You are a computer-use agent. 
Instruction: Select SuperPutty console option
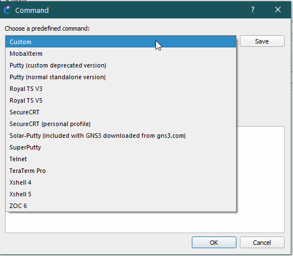[x=121, y=147]
